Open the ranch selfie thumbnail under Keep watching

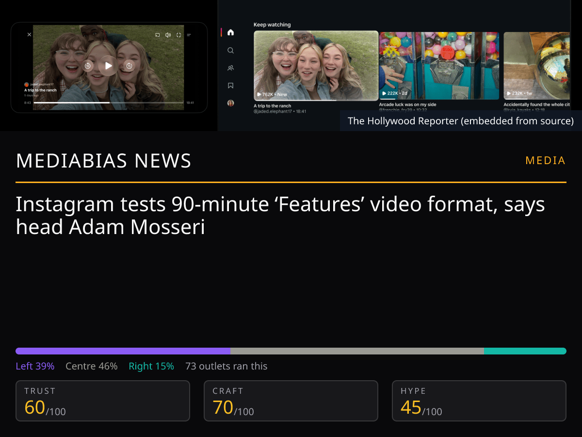(x=316, y=66)
